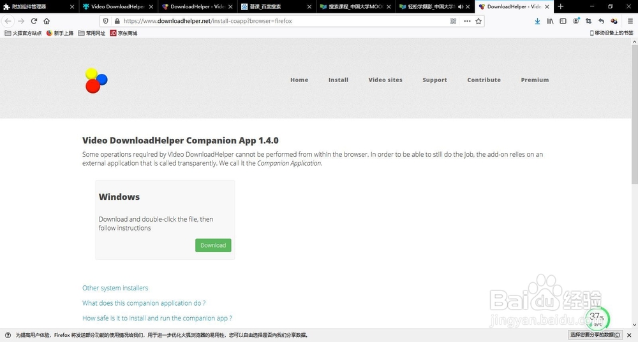The width and height of the screenshot is (638, 342).
Task: Close the active DownloadHelper tab
Action: pos(547,6)
